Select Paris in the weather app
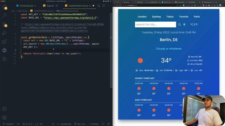This screenshot has height=126, width=225. point(197,17)
